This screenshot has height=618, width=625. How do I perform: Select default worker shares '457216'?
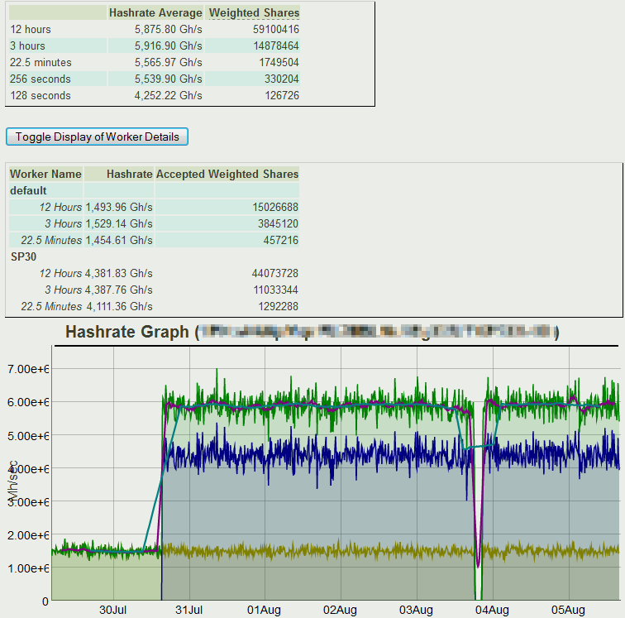281,241
